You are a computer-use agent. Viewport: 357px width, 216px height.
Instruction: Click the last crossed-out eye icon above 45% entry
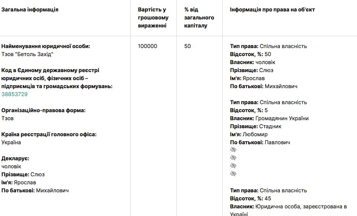coord(233,174)
